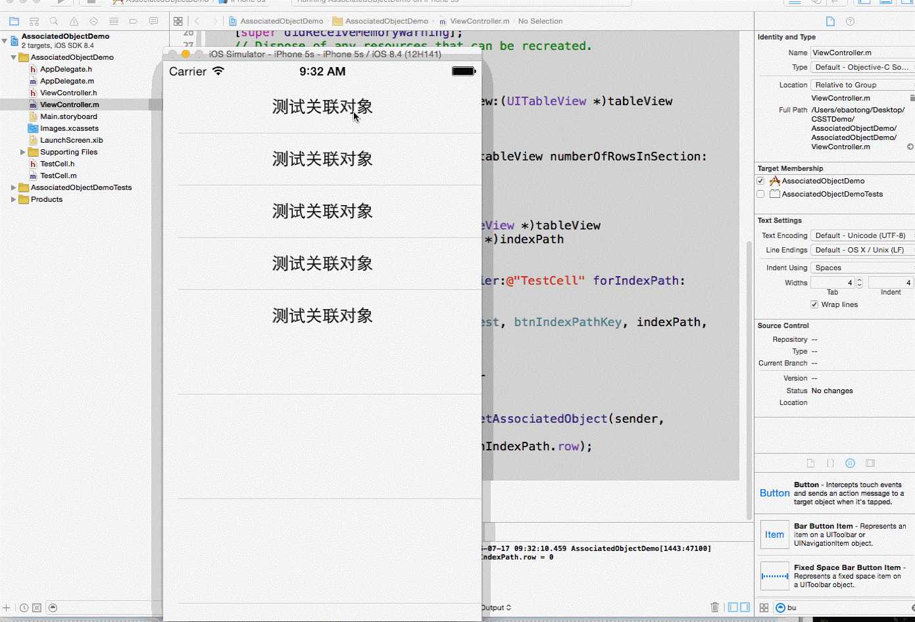Enable AssociatedObjectDemoTests target membership checkbox

pos(760,194)
